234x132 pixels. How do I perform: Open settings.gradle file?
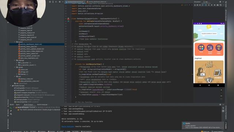tap(27, 99)
